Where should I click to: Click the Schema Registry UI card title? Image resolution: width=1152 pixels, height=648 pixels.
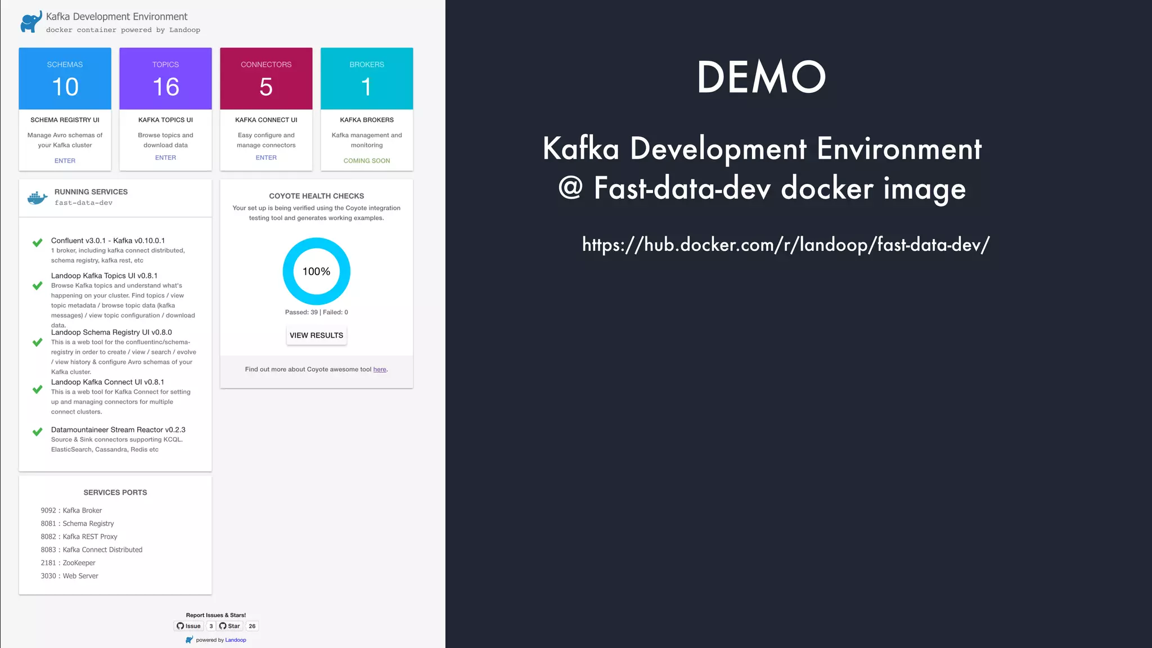[65, 120]
